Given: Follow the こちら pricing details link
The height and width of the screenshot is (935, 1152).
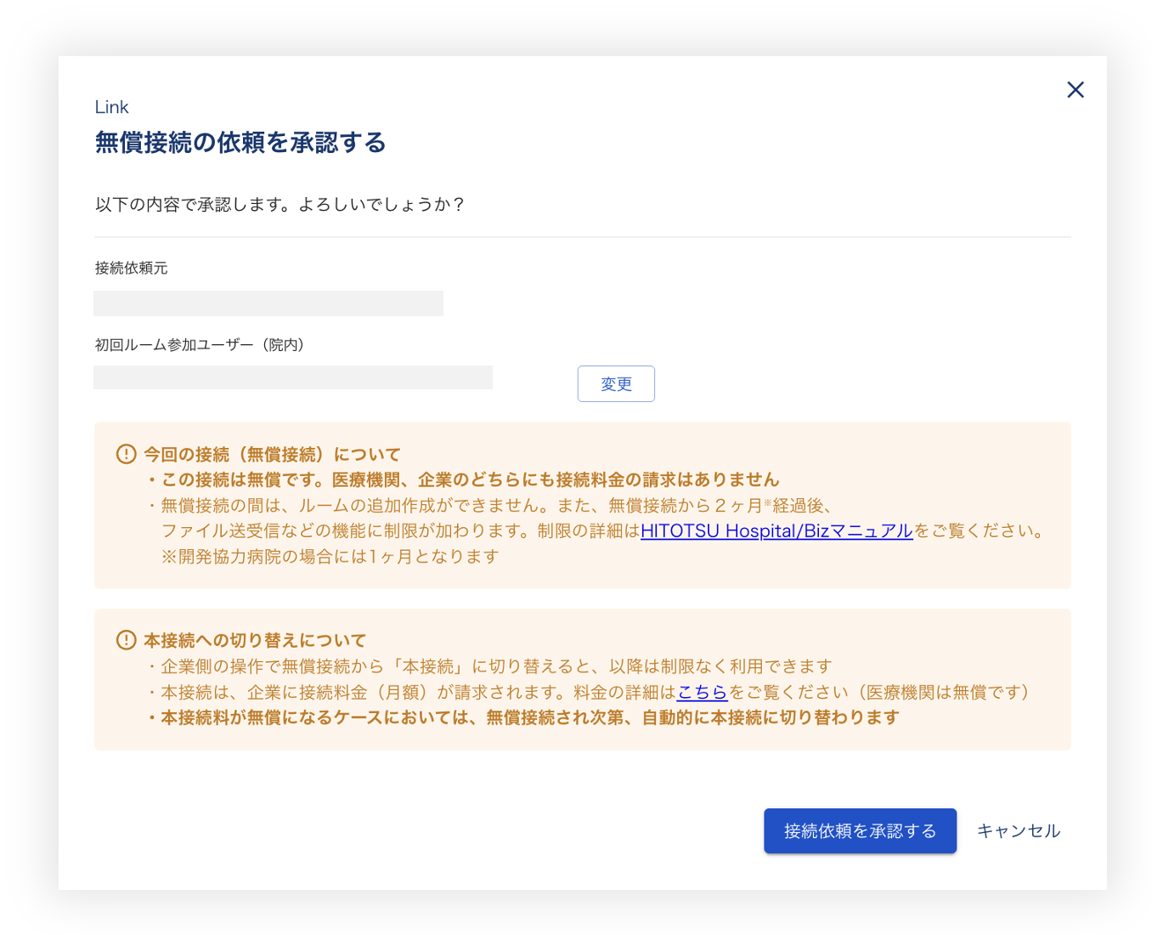Looking at the screenshot, I should [x=702, y=692].
